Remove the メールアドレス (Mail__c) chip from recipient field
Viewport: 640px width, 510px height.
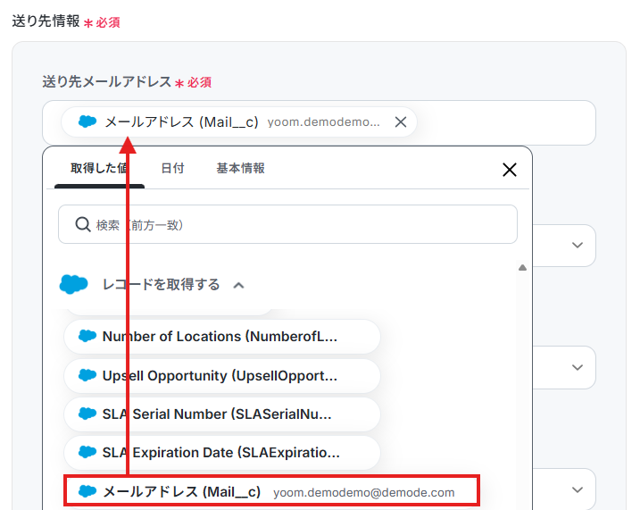(x=401, y=121)
